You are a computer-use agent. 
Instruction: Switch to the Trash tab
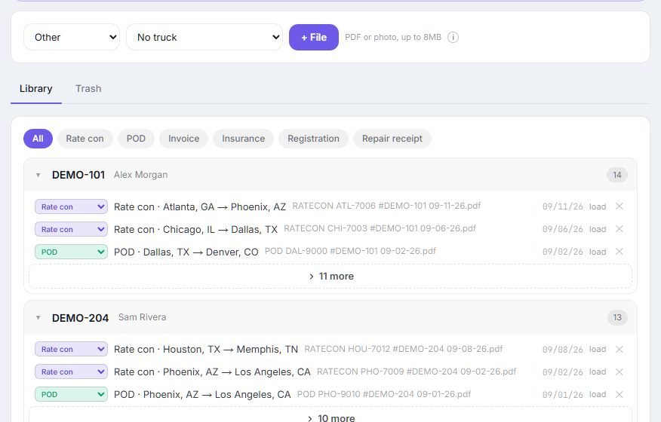point(88,88)
